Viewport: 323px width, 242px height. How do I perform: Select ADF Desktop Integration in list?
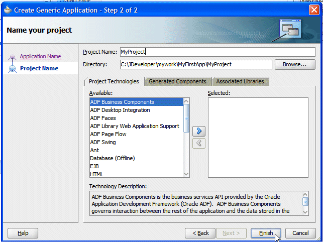[x=136, y=110]
